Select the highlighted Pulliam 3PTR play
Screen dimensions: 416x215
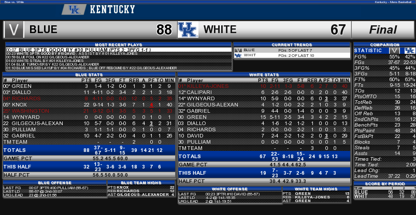click(119, 50)
